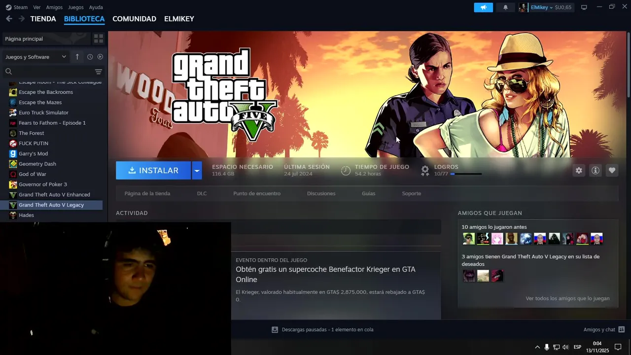The width and height of the screenshot is (631, 355).
Task: Open the taskbar network icon
Action: [556, 347]
